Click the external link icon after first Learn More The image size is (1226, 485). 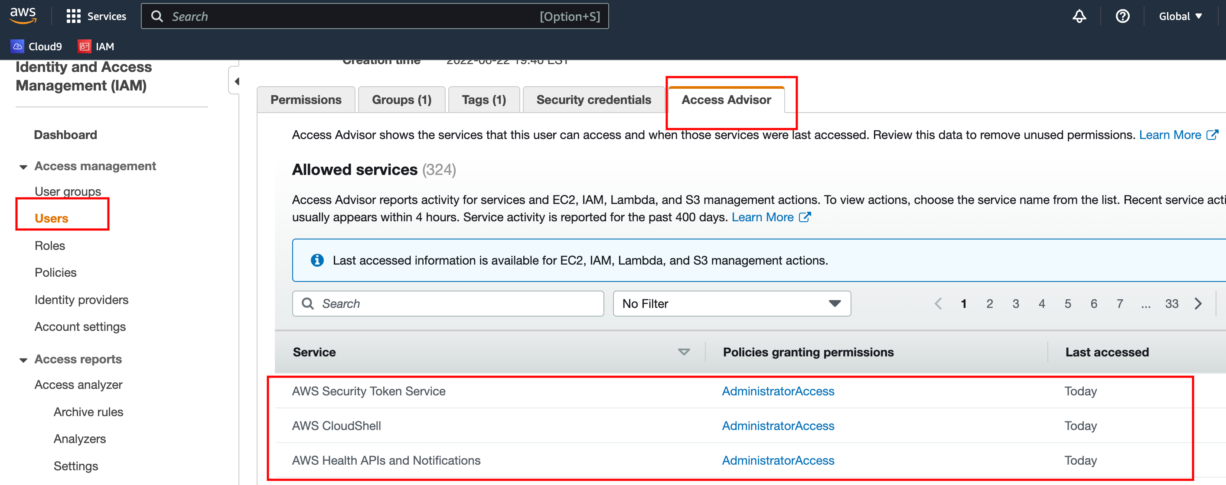pos(1212,135)
